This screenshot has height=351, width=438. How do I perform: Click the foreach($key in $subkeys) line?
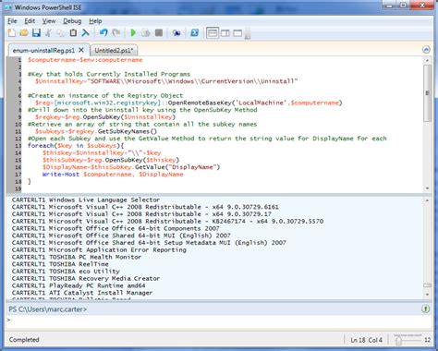tap(76, 146)
